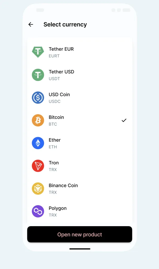This screenshot has width=159, height=269.
Task: Click the Tether USD round icon
Action: pyautogui.click(x=38, y=75)
